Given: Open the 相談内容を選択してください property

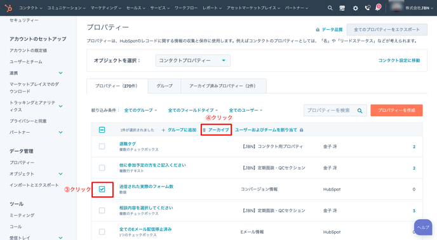Looking at the screenshot, I should click(146, 208).
